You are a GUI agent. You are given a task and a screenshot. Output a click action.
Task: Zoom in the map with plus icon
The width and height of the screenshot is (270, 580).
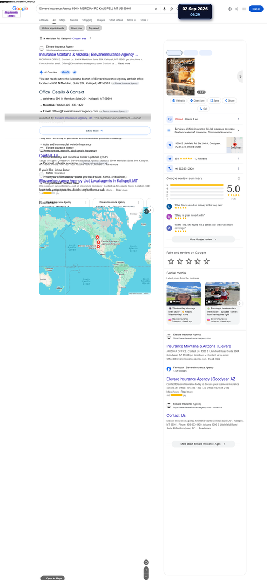point(146,570)
